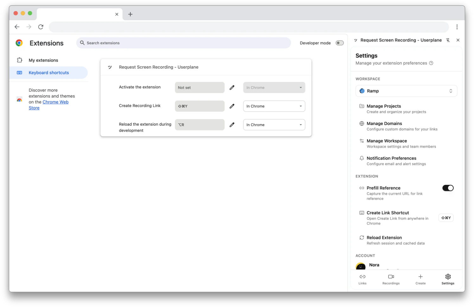
Task: Toggle off Prefill Reference
Action: pyautogui.click(x=448, y=188)
